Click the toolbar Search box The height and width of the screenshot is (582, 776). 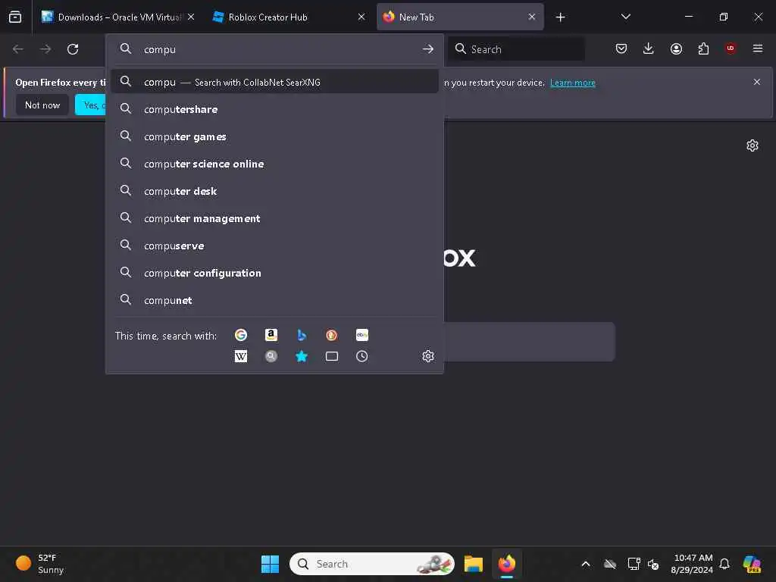516,49
